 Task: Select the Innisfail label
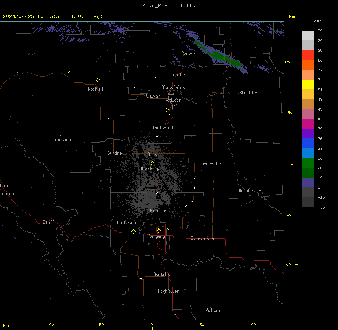point(163,128)
